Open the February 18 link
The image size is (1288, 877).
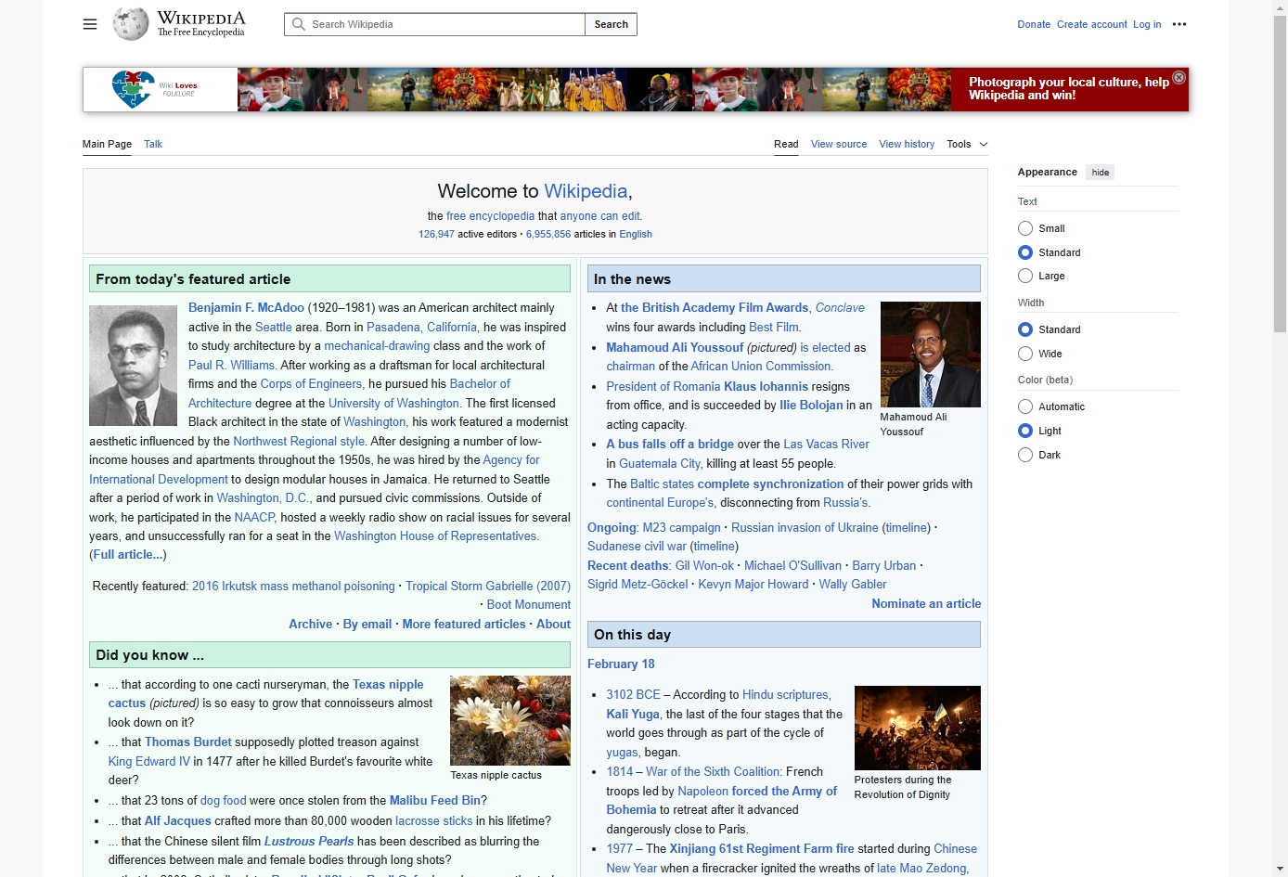click(x=621, y=664)
